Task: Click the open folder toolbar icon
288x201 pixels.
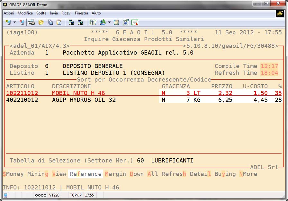Action: [x=41, y=22]
